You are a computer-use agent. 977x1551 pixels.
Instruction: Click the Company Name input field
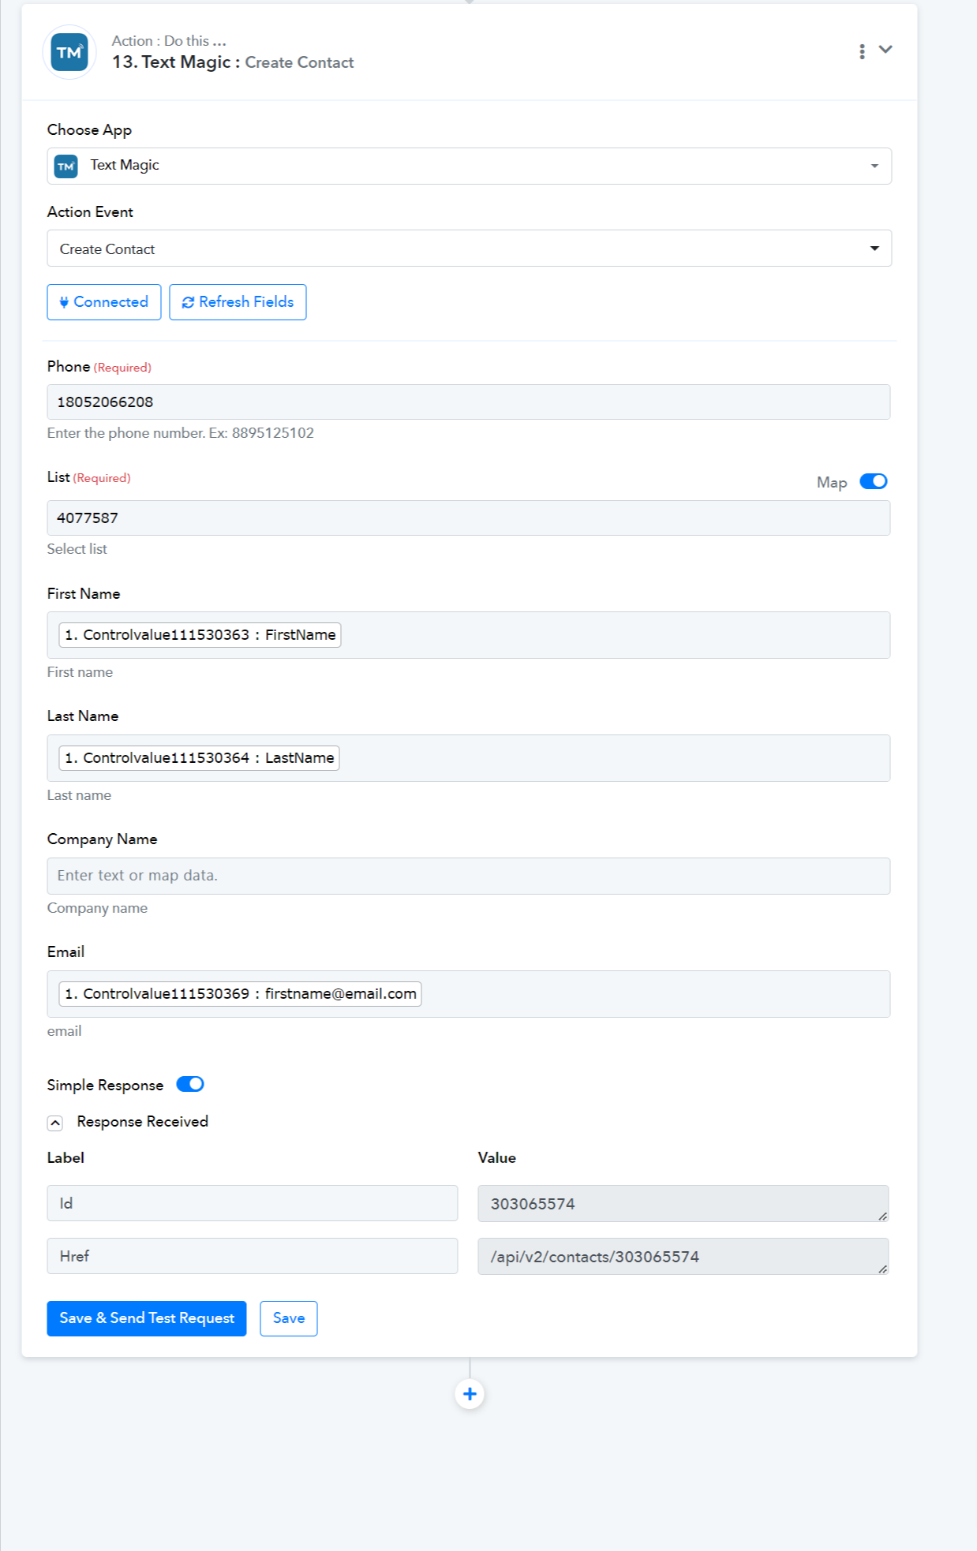pos(469,876)
